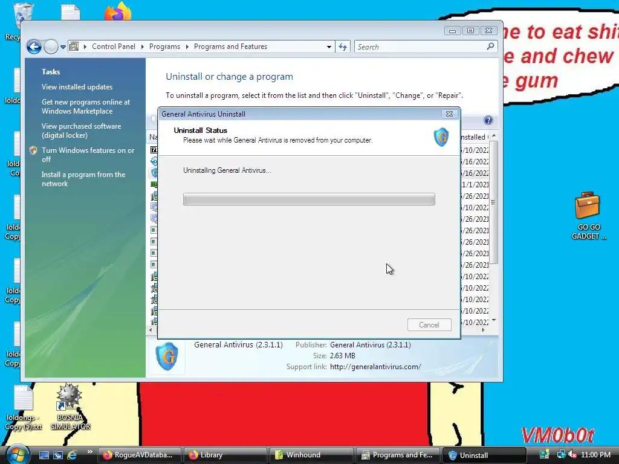Click the network tray icon
This screenshot has width=619, height=464.
(561, 454)
